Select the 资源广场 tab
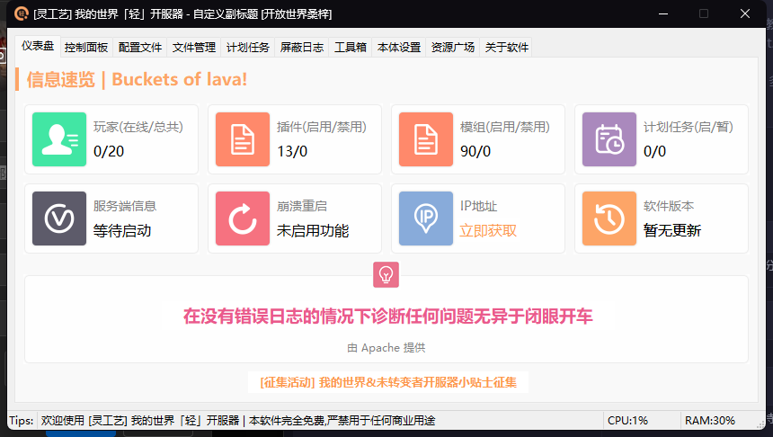 click(452, 48)
